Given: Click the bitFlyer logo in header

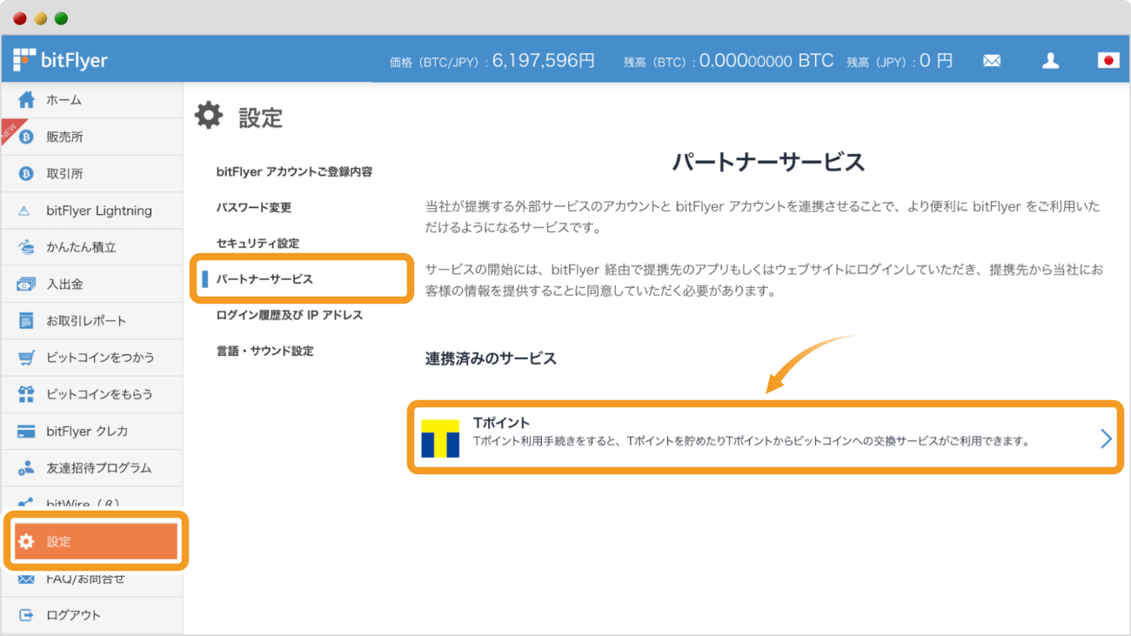Looking at the screenshot, I should 60,60.
